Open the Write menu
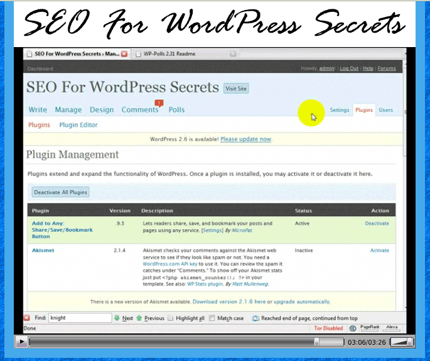Screen dimensions: 430x361 38,110
